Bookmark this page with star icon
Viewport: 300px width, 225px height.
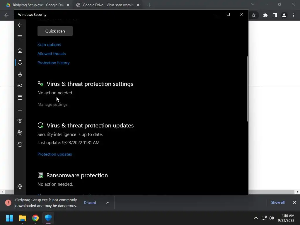click(x=254, y=15)
